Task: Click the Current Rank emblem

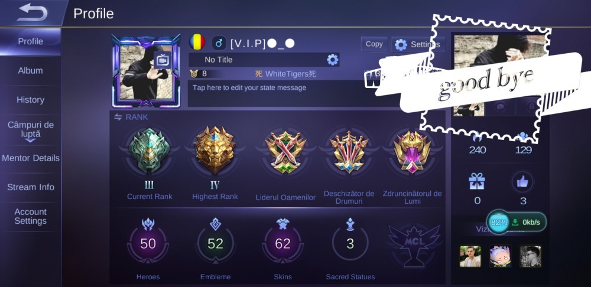Action: pyautogui.click(x=149, y=150)
